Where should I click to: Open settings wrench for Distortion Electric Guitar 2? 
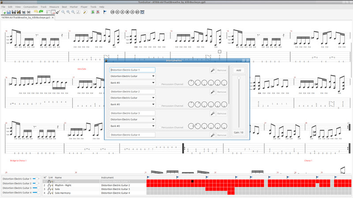pyautogui.click(x=213, y=92)
